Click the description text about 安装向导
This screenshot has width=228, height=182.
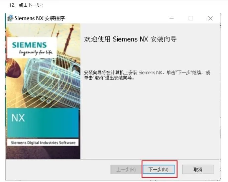pos(147,75)
